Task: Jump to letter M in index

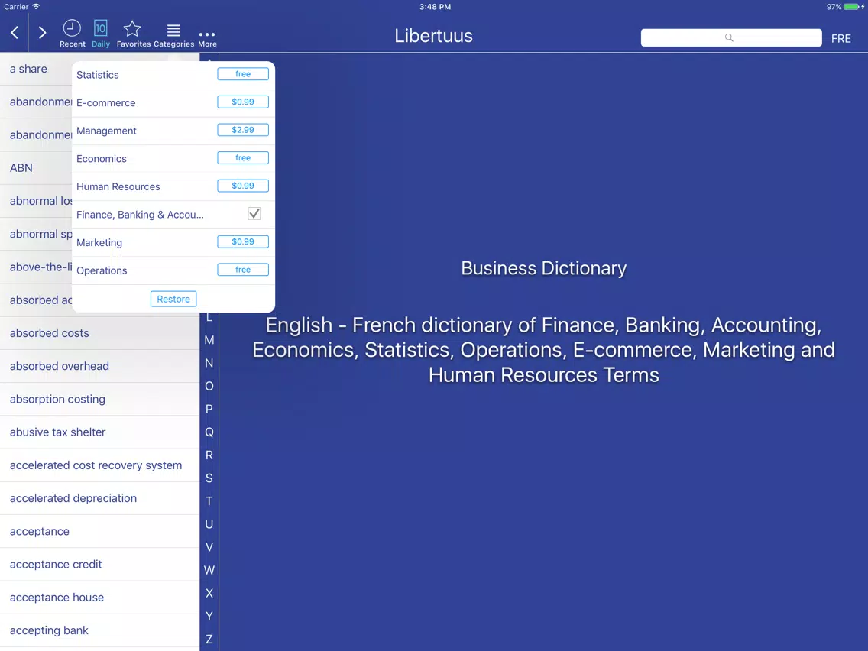Action: (209, 340)
